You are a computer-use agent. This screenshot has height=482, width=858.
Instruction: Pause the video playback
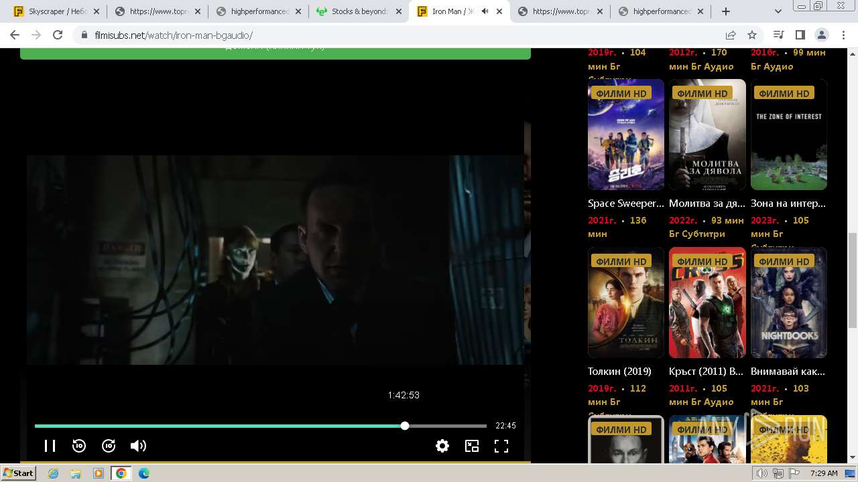[x=50, y=446]
